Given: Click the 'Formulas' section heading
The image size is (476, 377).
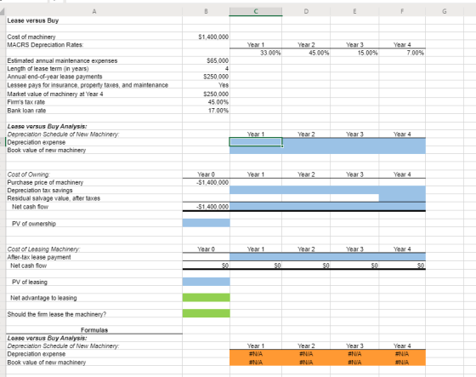Looking at the screenshot, I should pos(94,330).
